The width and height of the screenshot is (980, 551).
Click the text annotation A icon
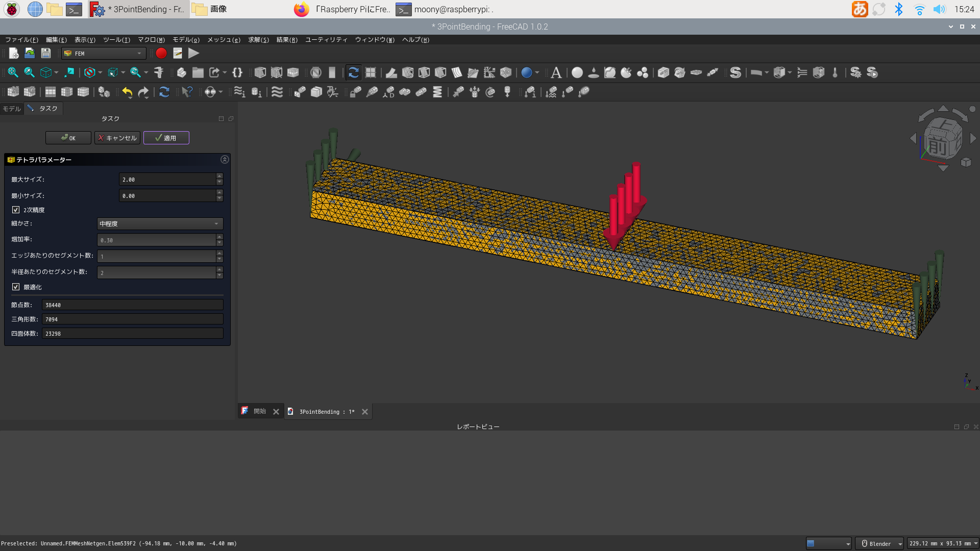coord(556,72)
